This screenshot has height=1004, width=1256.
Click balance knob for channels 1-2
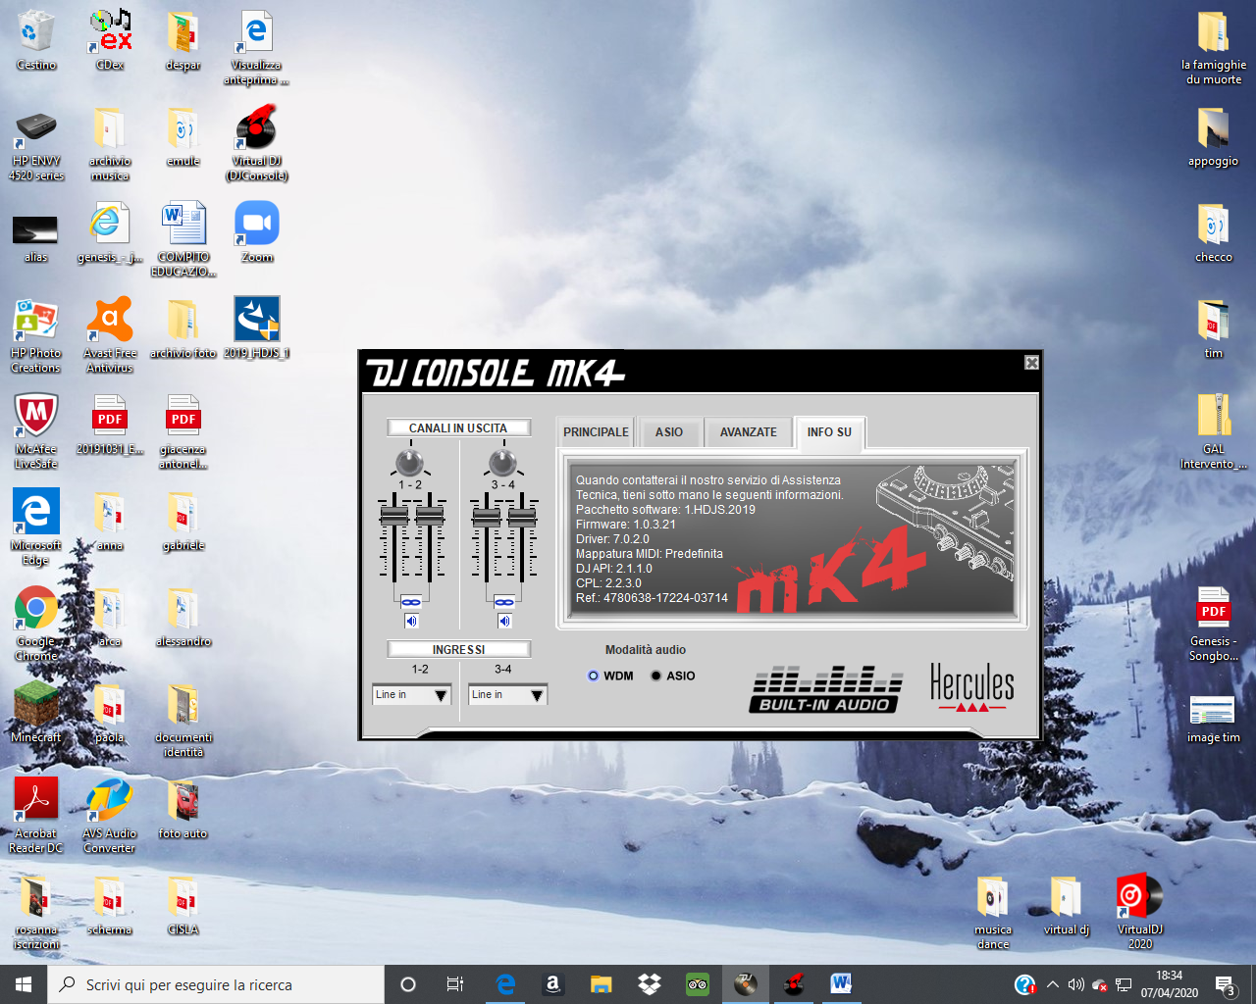pyautogui.click(x=409, y=462)
